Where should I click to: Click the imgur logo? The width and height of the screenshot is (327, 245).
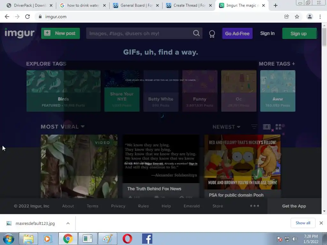pos(19,33)
